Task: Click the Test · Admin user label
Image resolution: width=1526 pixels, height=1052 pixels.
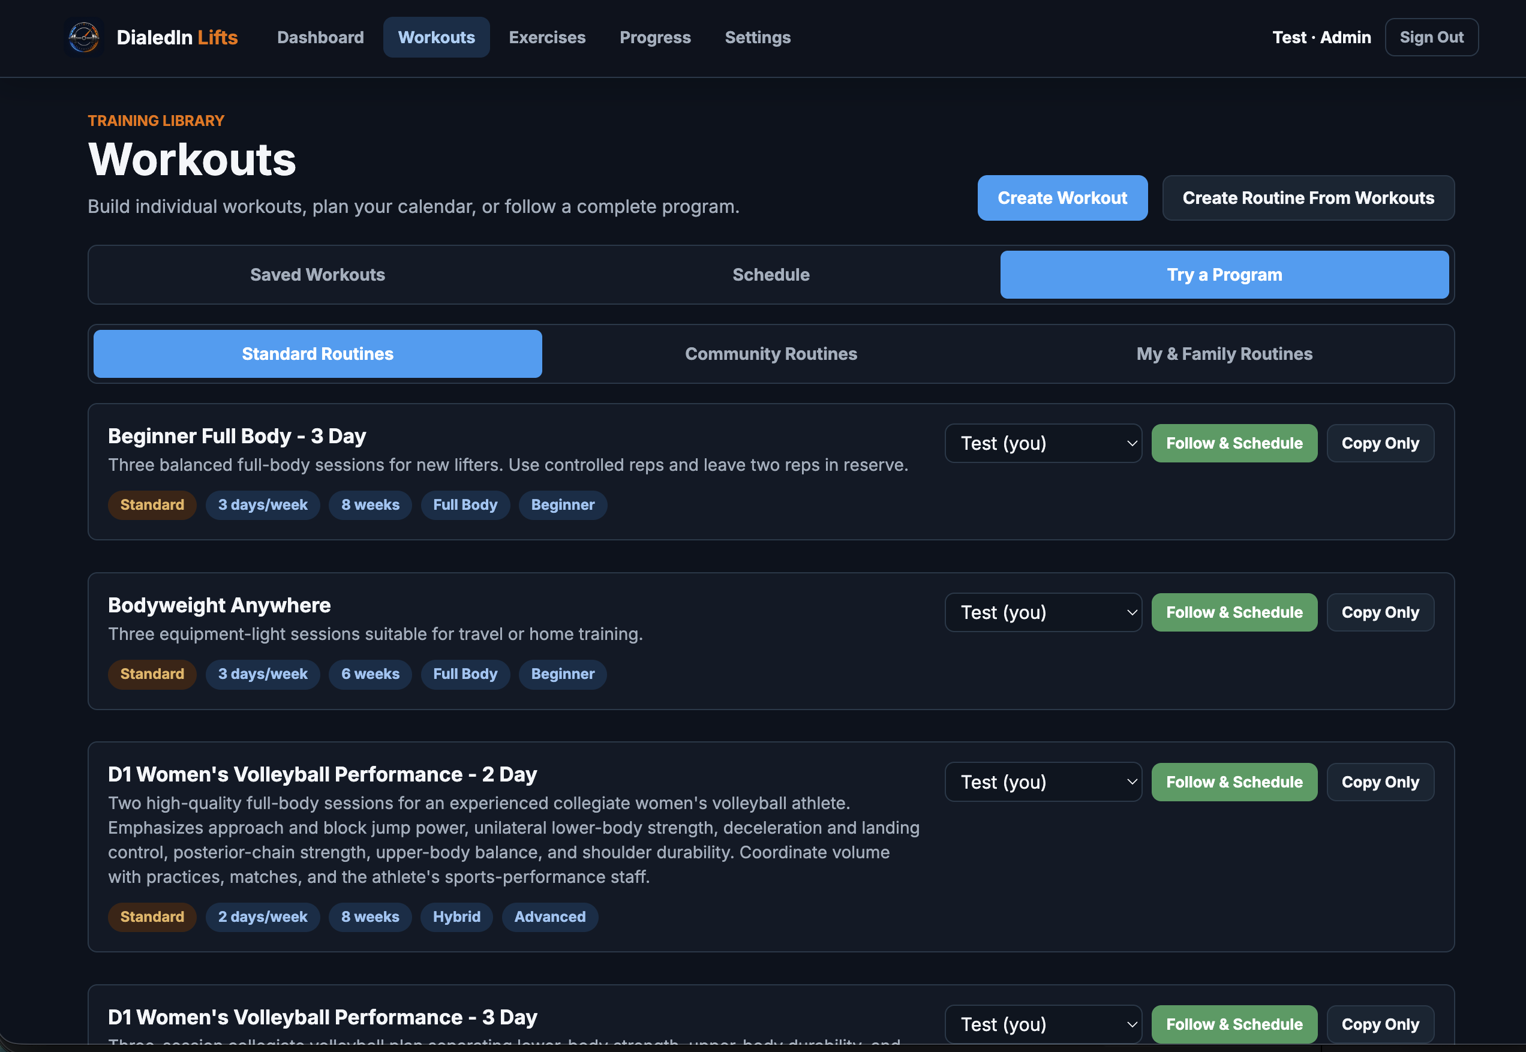Action: (x=1321, y=37)
